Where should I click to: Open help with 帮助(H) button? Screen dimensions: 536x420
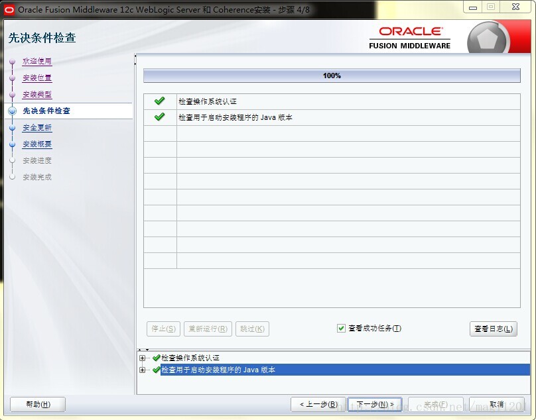click(38, 404)
